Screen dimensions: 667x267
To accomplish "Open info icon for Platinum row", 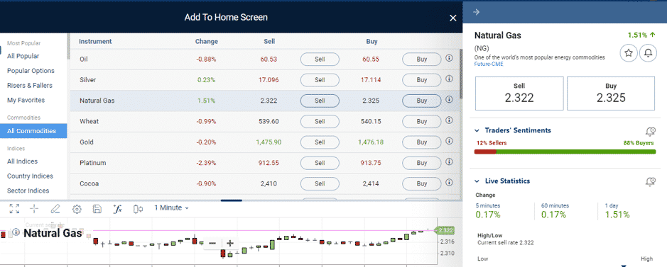I will pyautogui.click(x=449, y=162).
